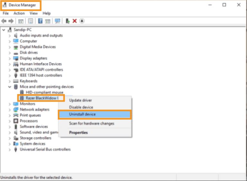Maximize the Device Manager window
247x181 pixels.
pyautogui.click(x=224, y=5)
